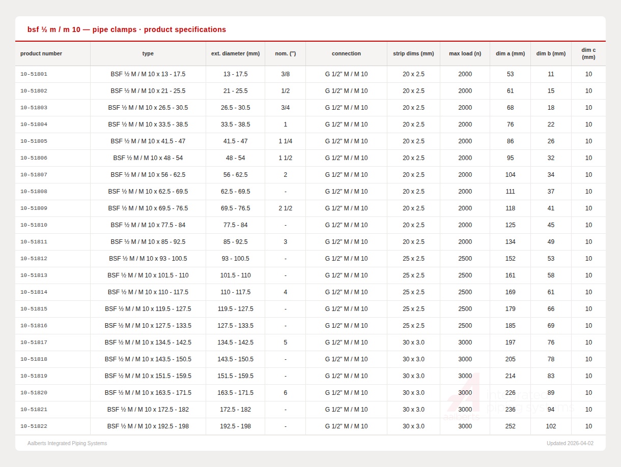Select type "BSF ½ M / M 10 x 26.5 - 30.5"
The height and width of the screenshot is (467, 621).
[148, 108]
